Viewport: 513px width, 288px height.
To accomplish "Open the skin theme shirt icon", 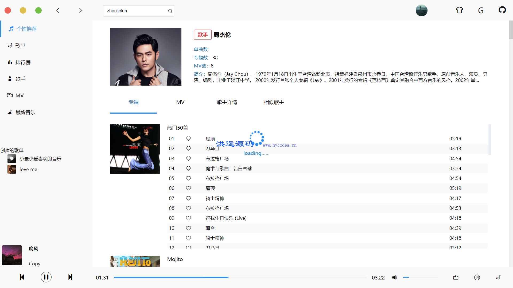I will tap(459, 10).
